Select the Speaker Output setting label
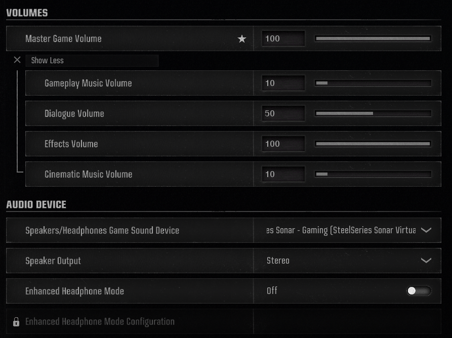 [x=53, y=261]
